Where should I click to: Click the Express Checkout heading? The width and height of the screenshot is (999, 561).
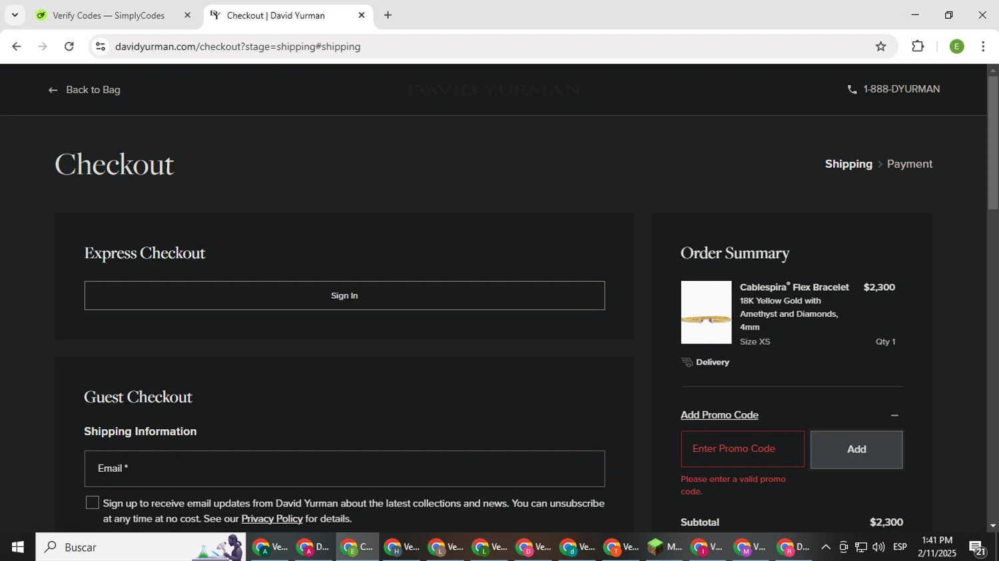pyautogui.click(x=145, y=253)
